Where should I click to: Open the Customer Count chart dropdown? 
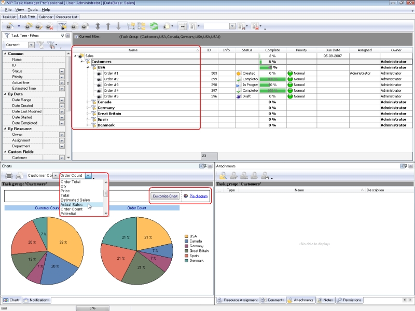[x=56, y=175]
